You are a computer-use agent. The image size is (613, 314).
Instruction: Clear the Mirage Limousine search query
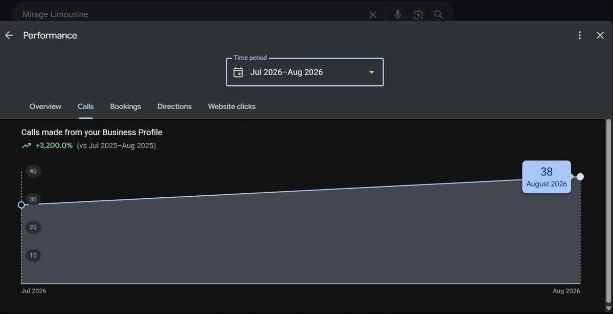372,15
